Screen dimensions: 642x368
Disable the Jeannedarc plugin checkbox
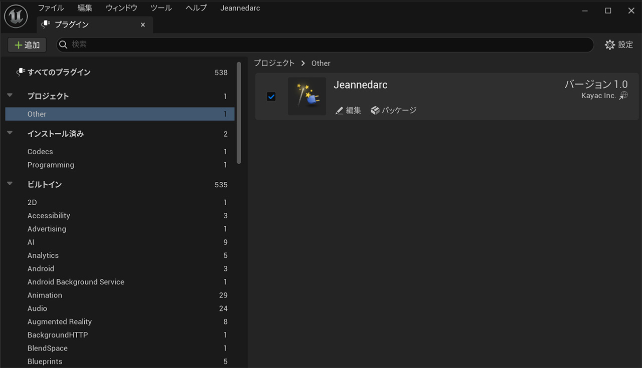click(271, 97)
